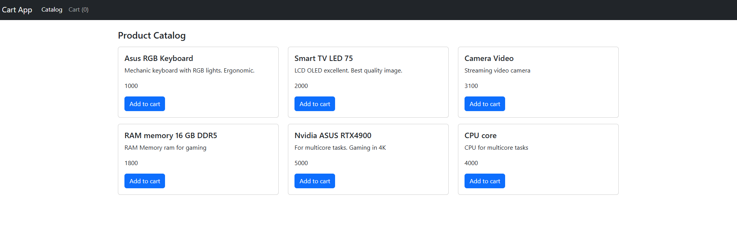Click the 3100 price of Camera Video
Screen dimensions: 737x250
point(471,86)
